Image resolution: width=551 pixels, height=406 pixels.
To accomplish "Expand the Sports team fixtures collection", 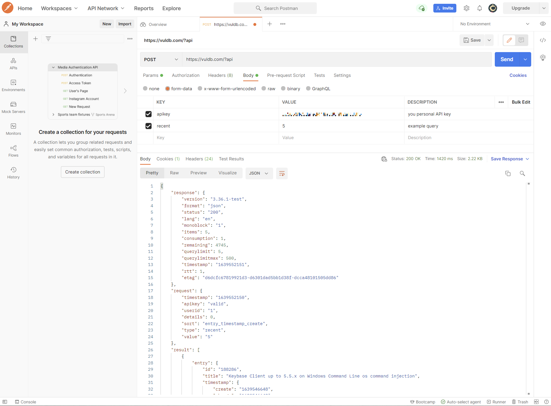I will click(53, 115).
